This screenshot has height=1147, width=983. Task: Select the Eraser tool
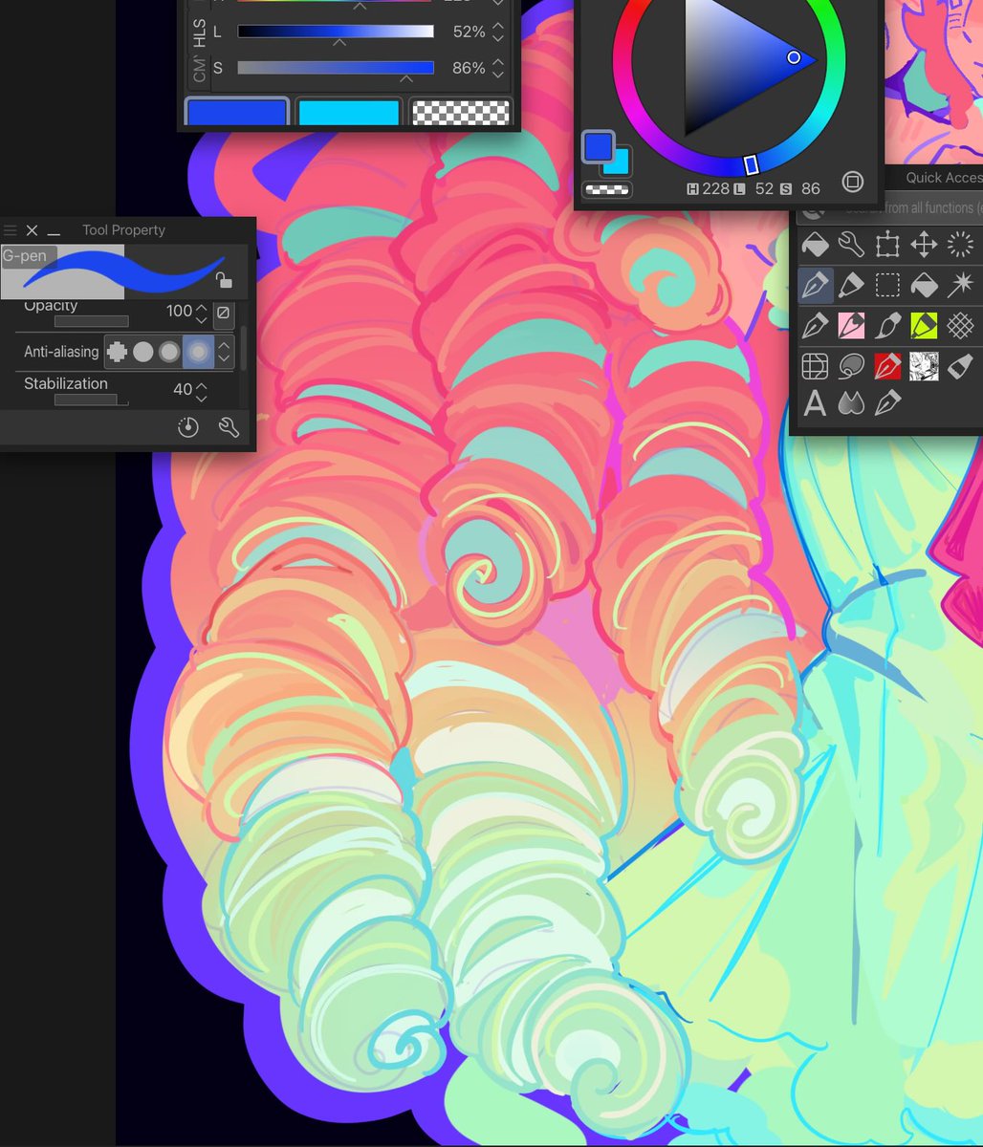coord(962,364)
